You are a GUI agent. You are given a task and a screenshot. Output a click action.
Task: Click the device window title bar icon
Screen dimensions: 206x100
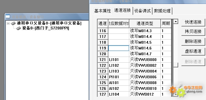(x=8, y=16)
